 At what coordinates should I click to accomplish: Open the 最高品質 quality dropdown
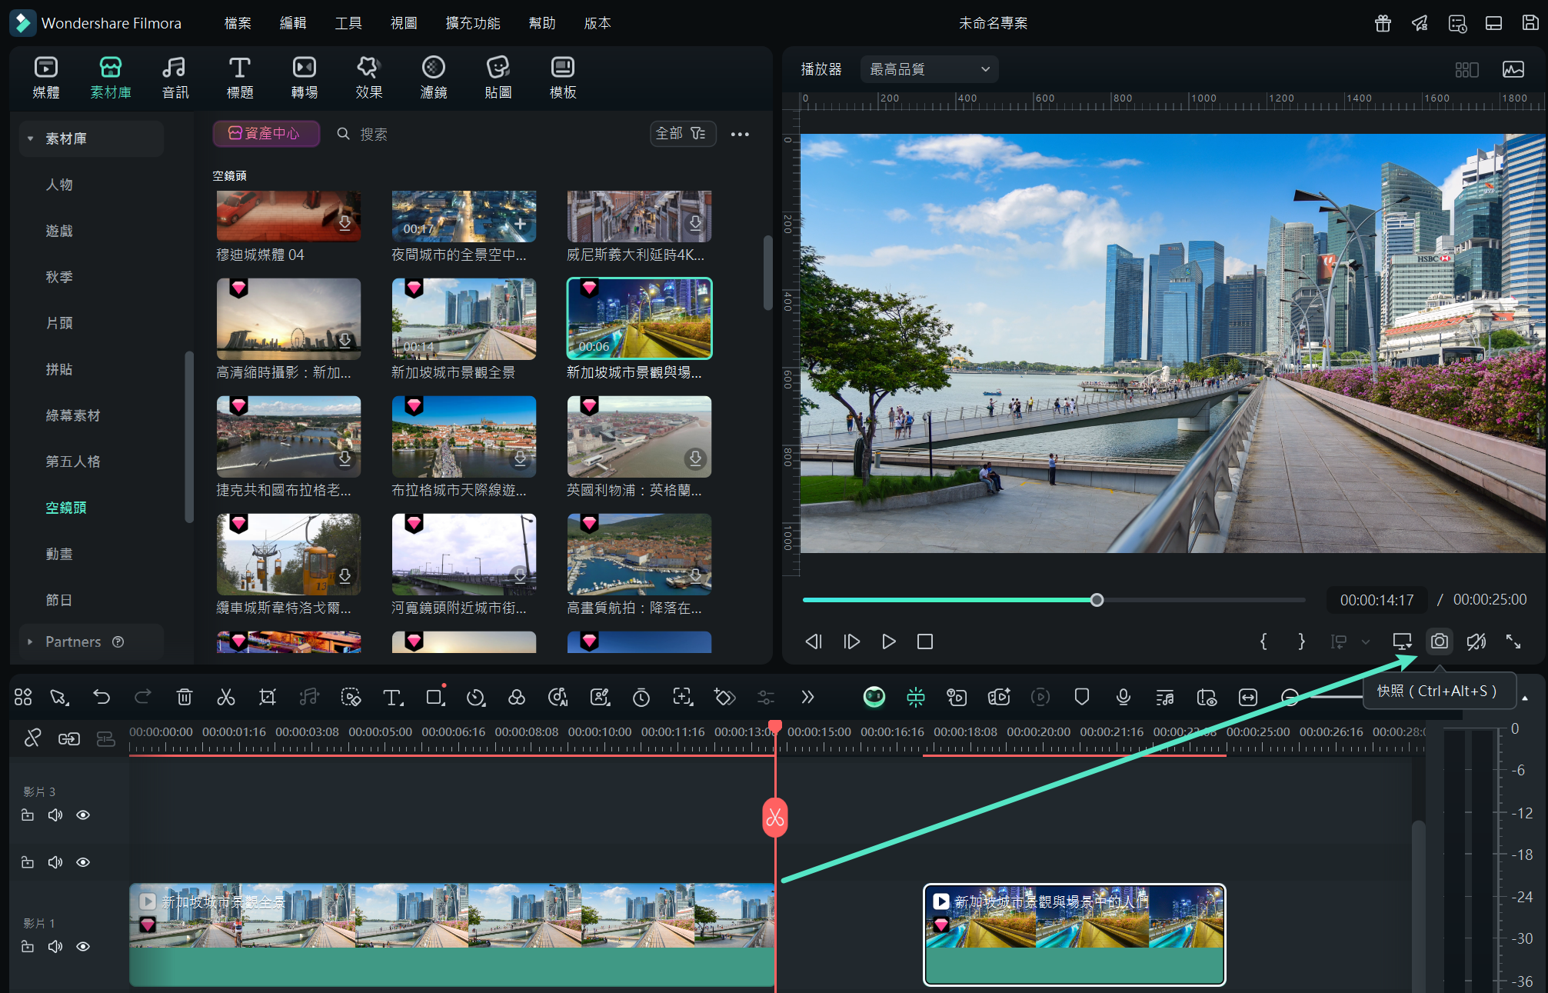click(x=929, y=69)
